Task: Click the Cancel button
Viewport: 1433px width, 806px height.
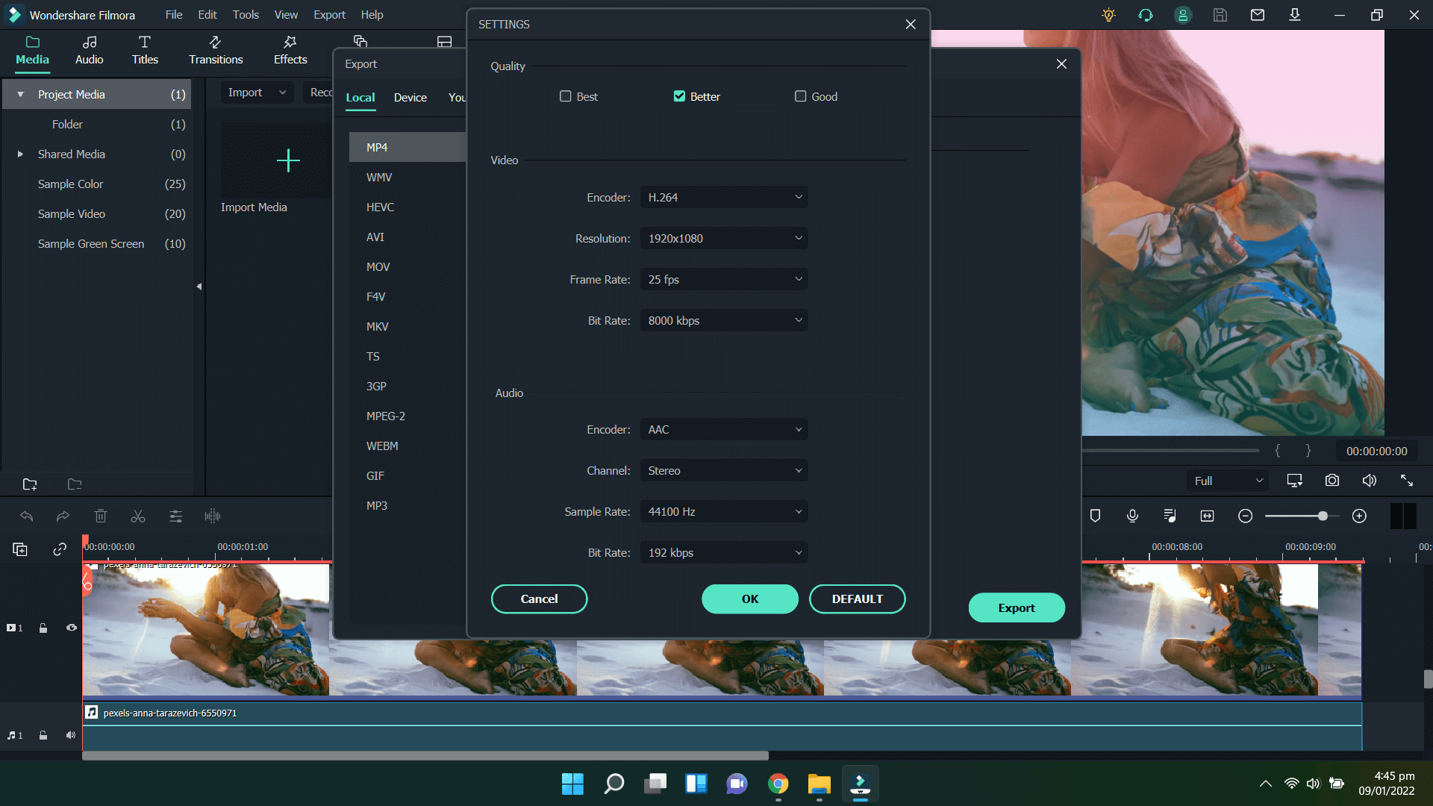Action: (x=538, y=599)
